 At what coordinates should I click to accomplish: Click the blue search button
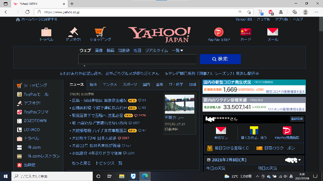pyautogui.click(x=220, y=59)
